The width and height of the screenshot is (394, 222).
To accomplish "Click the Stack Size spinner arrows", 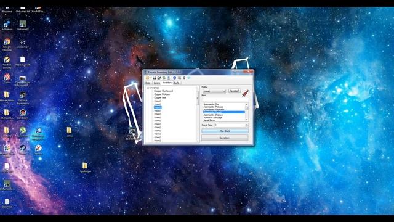I will point(247,125).
